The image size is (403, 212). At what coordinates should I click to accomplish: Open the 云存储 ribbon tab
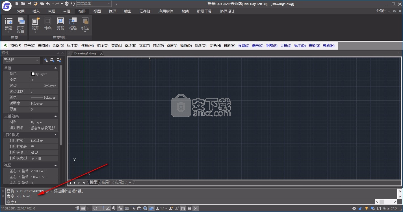(x=145, y=11)
